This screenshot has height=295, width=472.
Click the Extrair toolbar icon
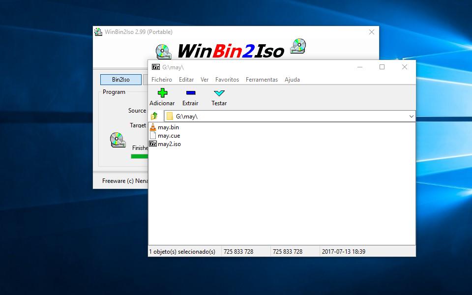(190, 92)
